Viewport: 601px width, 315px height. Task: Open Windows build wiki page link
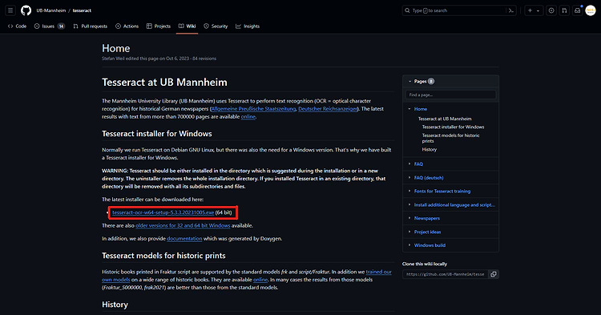(430, 245)
